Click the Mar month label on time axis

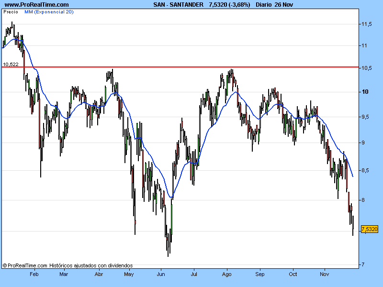(x=64, y=274)
